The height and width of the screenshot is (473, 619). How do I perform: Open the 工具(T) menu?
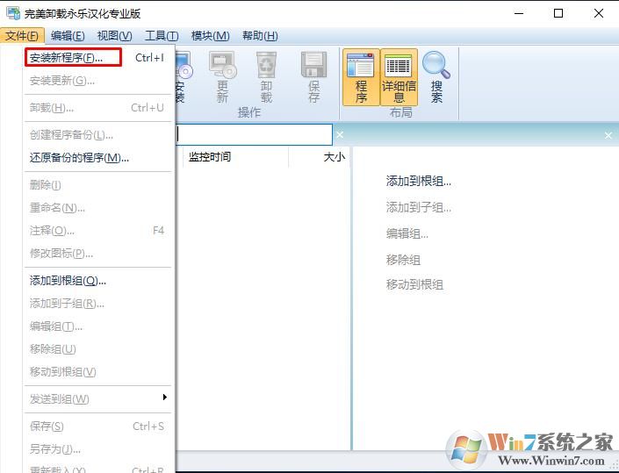162,36
